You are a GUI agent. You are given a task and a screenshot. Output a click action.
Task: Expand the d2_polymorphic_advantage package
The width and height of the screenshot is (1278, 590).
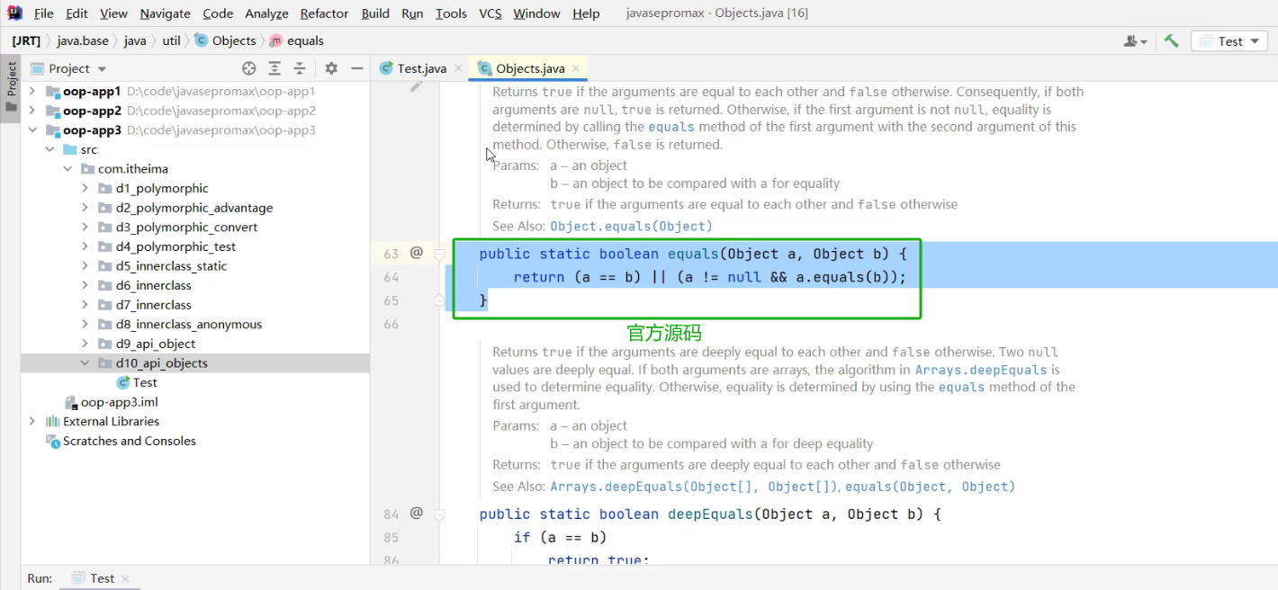coord(85,208)
